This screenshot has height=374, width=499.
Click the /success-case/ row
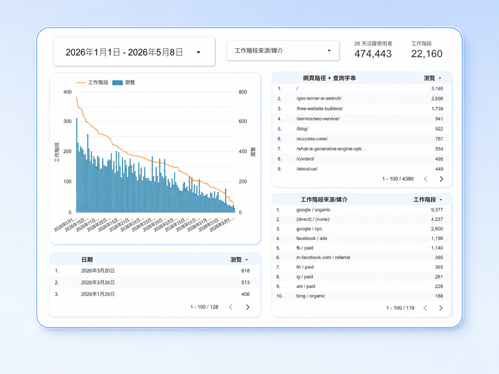[362, 139]
